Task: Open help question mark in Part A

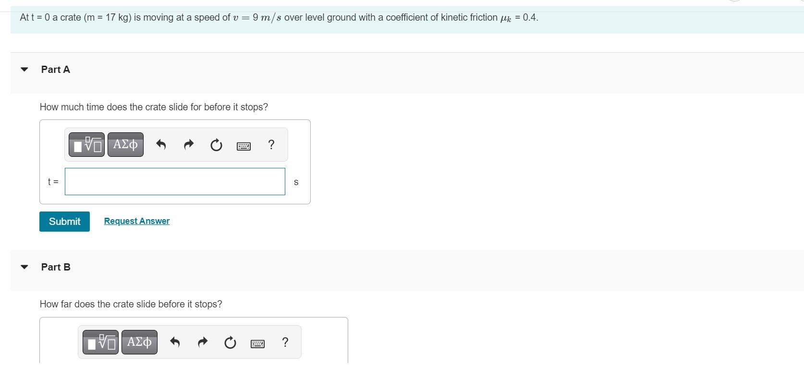Action: coord(271,144)
